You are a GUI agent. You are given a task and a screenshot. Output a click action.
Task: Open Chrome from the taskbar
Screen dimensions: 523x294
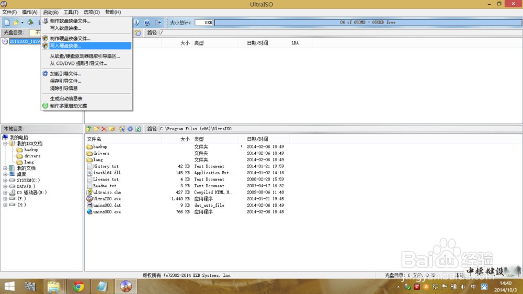[78, 286]
